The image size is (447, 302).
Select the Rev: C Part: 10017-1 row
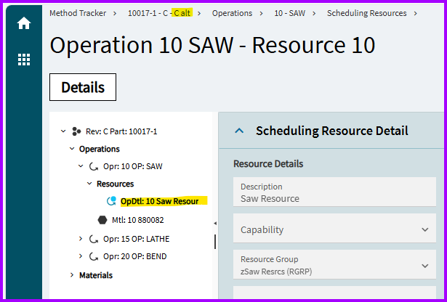121,131
